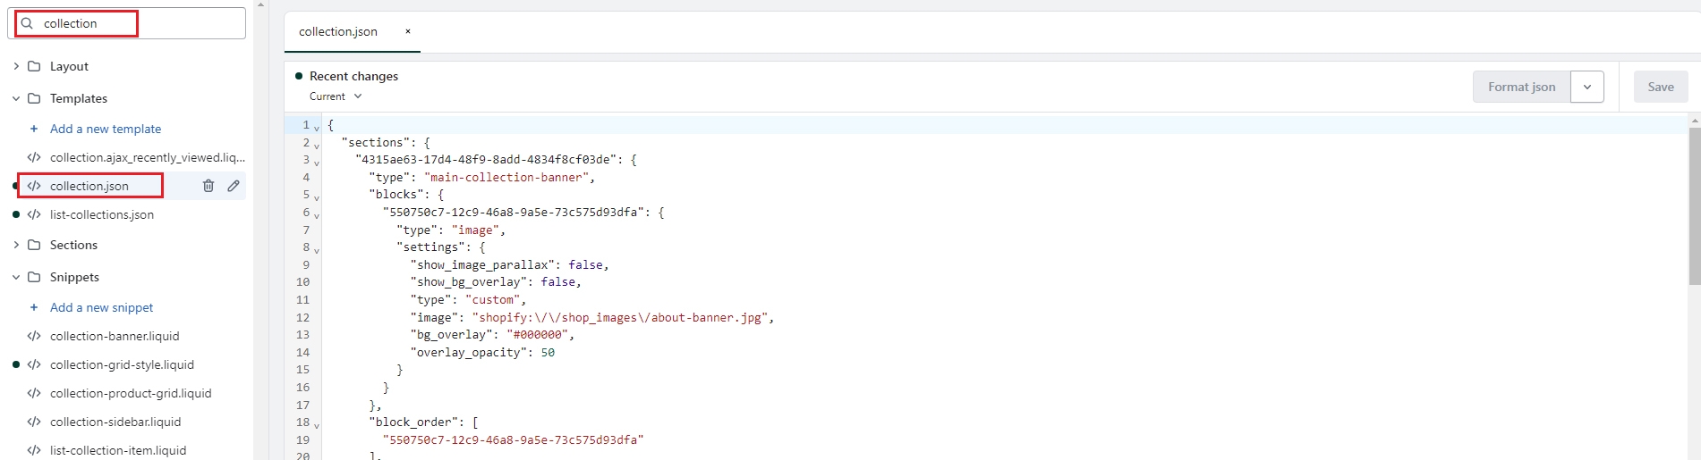1701x460 pixels.
Task: Click the plus icon for new template
Action: coord(34,129)
